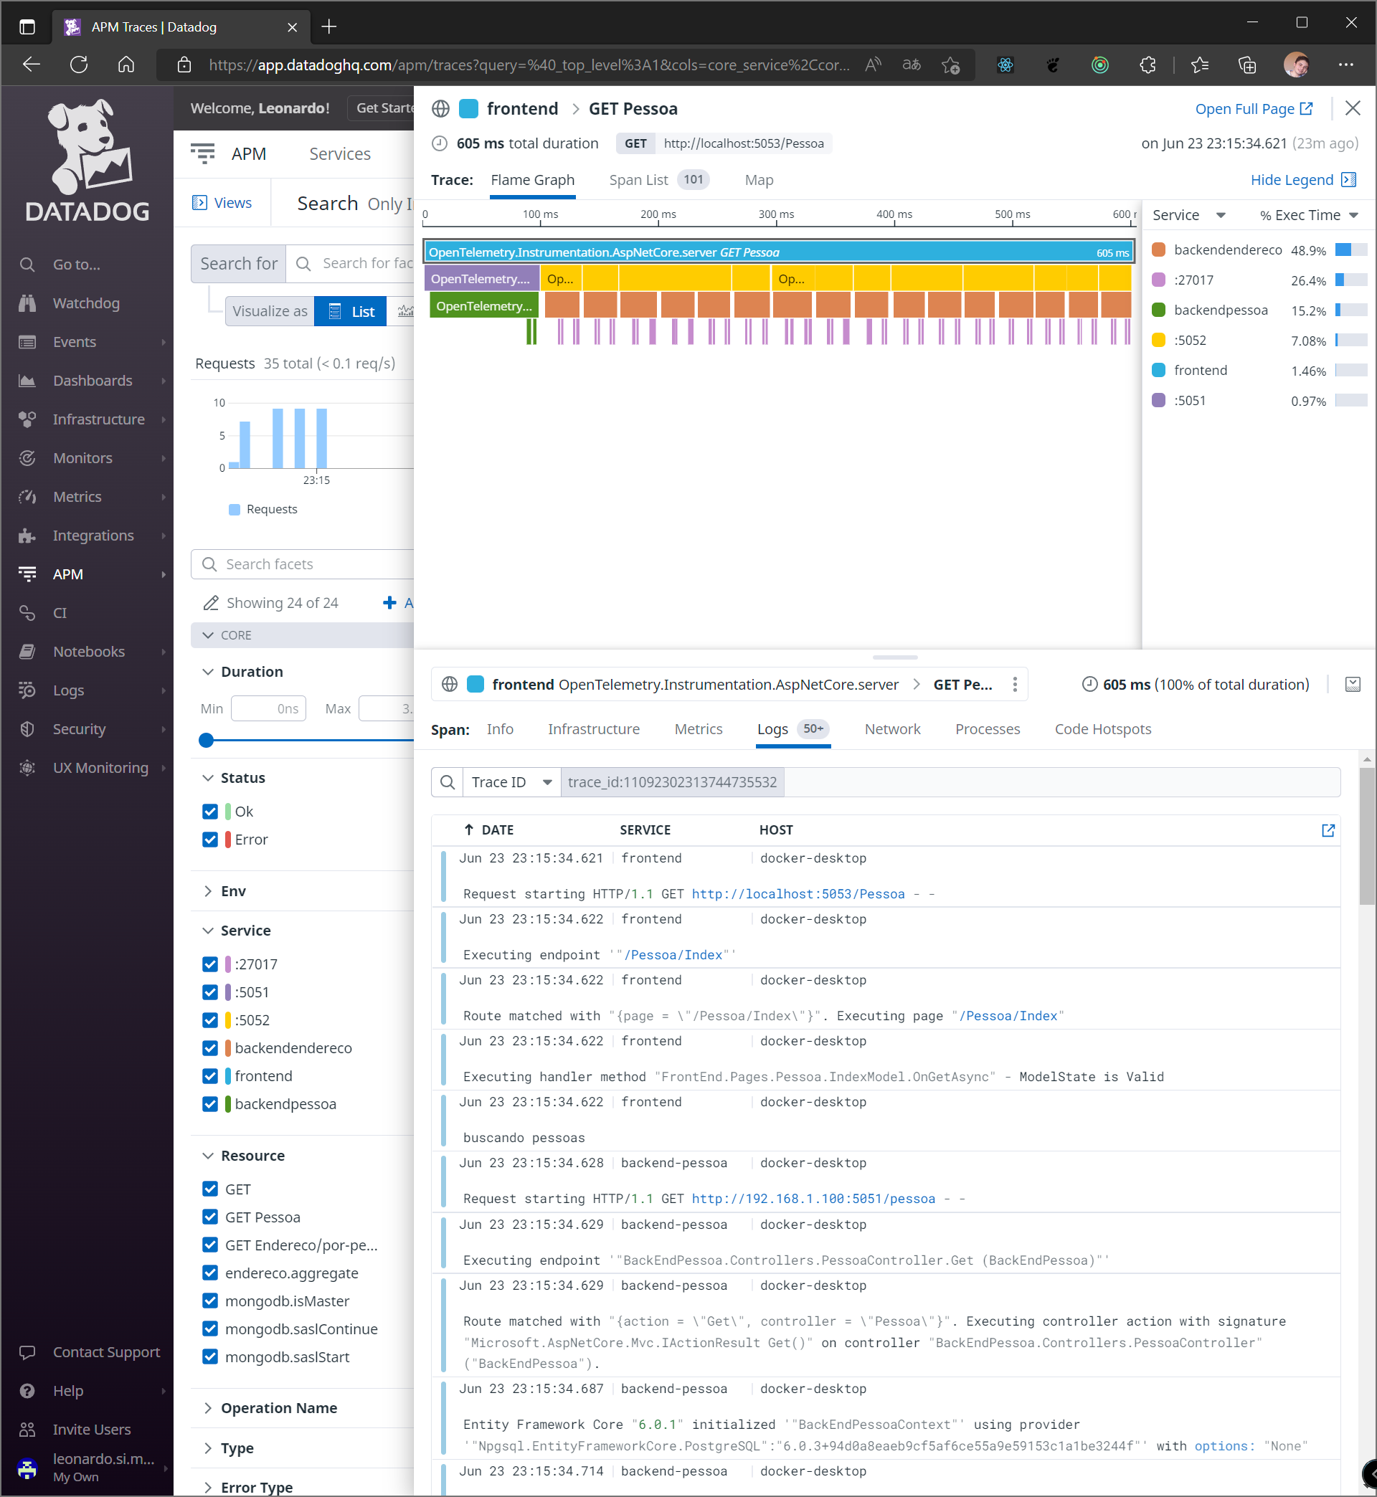Open the Dashboards sidebar icon
This screenshot has width=1377, height=1497.
click(27, 381)
